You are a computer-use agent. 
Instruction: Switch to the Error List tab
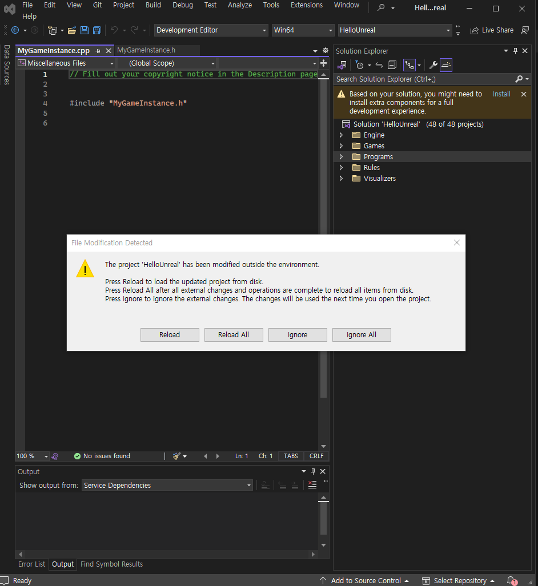coord(32,564)
